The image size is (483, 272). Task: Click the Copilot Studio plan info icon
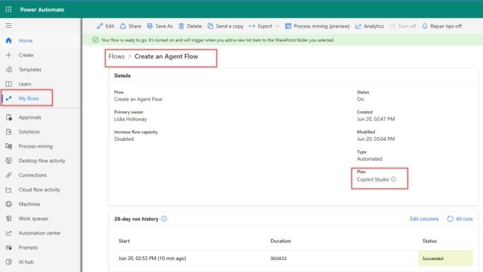(x=394, y=180)
